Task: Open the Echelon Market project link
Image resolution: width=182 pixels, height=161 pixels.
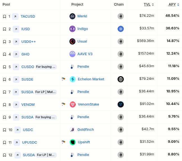Action: click(x=91, y=79)
